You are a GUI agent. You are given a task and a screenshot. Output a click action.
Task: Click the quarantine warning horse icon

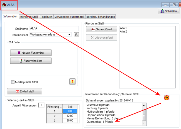point(167,98)
